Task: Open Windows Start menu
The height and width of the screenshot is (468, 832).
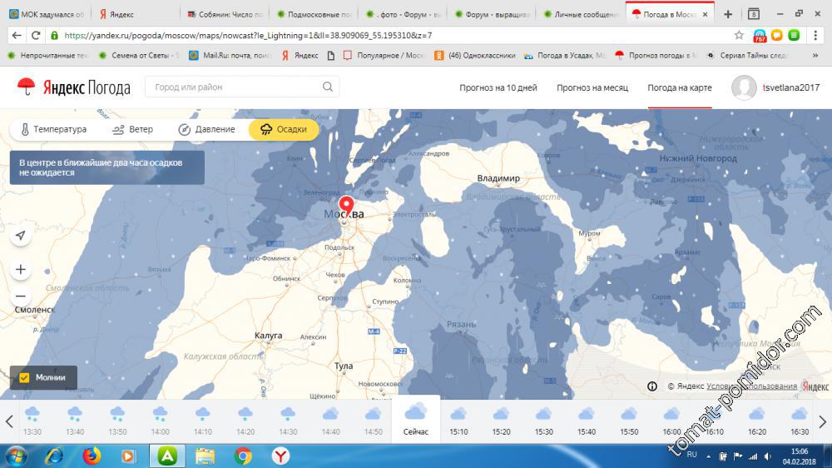Action: [15, 456]
